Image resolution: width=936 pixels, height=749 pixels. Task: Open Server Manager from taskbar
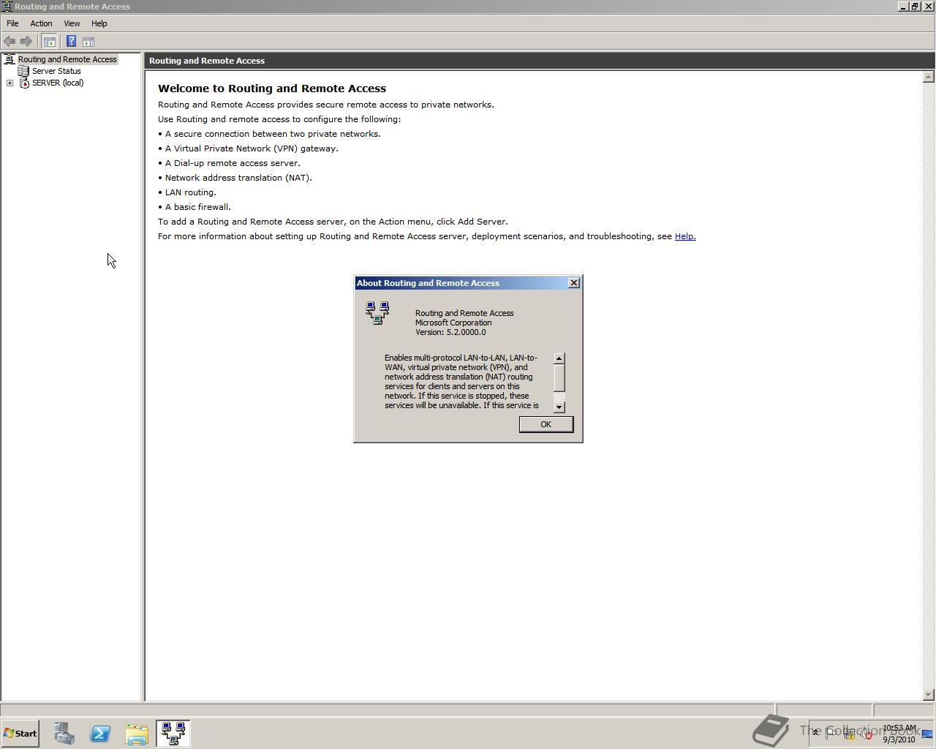[x=64, y=734]
